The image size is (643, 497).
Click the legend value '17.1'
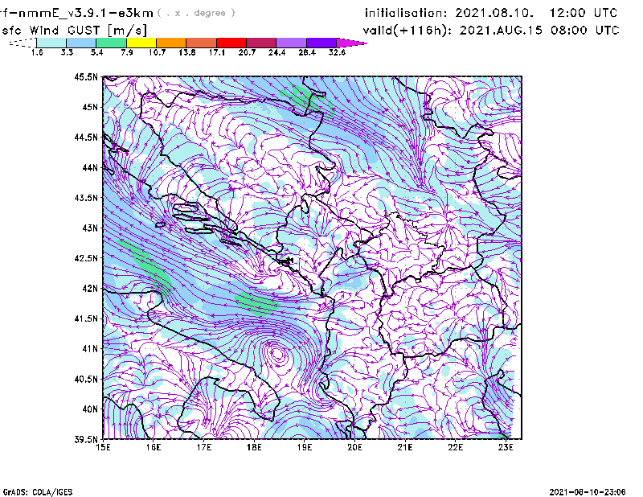[216, 52]
